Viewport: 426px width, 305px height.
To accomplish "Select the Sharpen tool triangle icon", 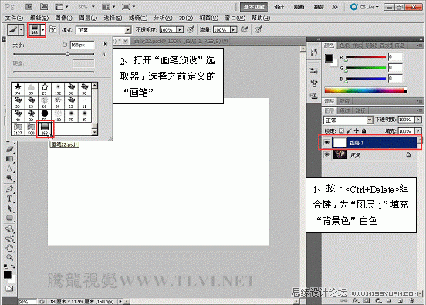I will point(9,168).
